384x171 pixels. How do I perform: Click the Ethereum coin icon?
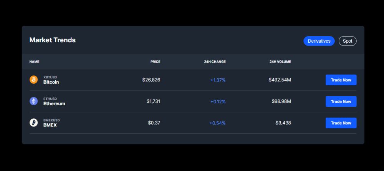pos(34,101)
